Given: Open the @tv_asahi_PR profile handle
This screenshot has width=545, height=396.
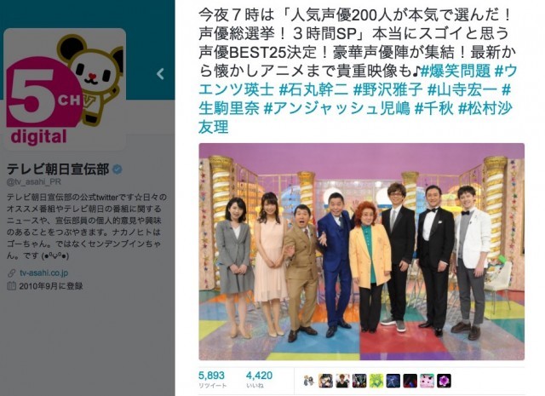Looking at the screenshot, I should [34, 182].
